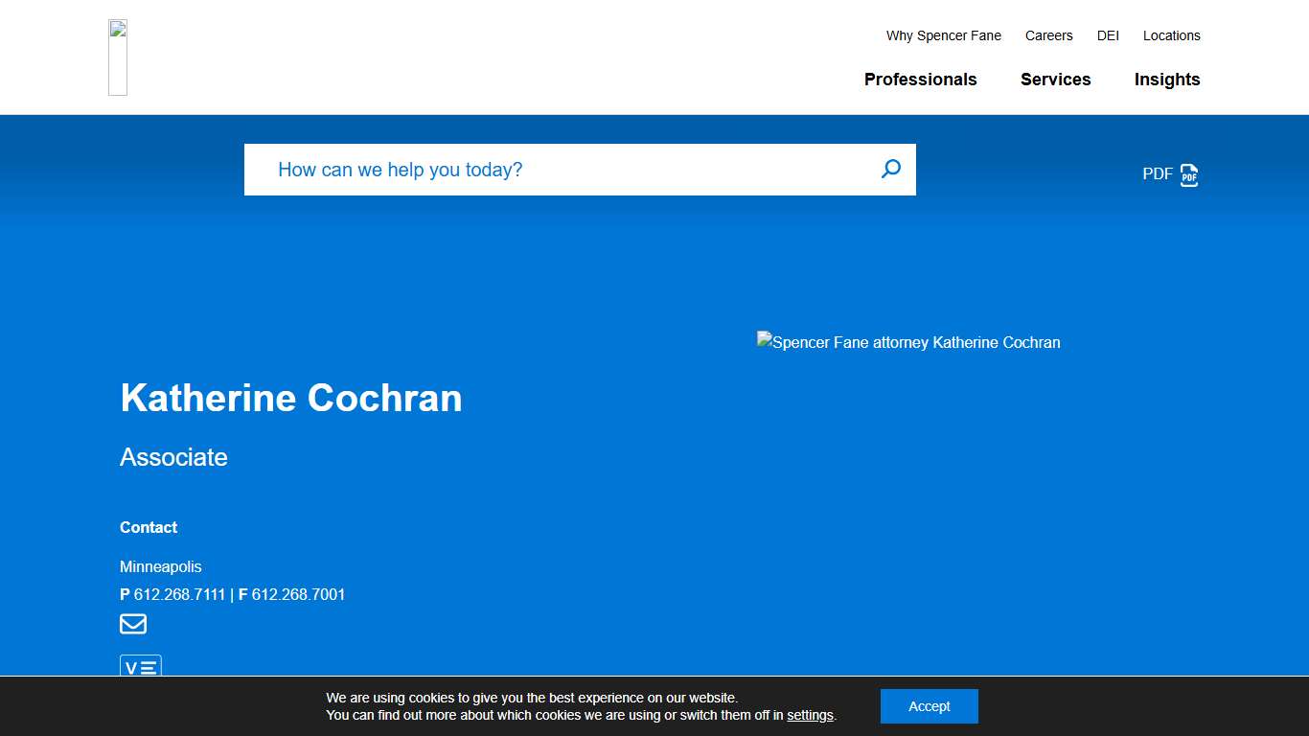
Task: Open the Minneapolis office link
Action: click(x=161, y=566)
